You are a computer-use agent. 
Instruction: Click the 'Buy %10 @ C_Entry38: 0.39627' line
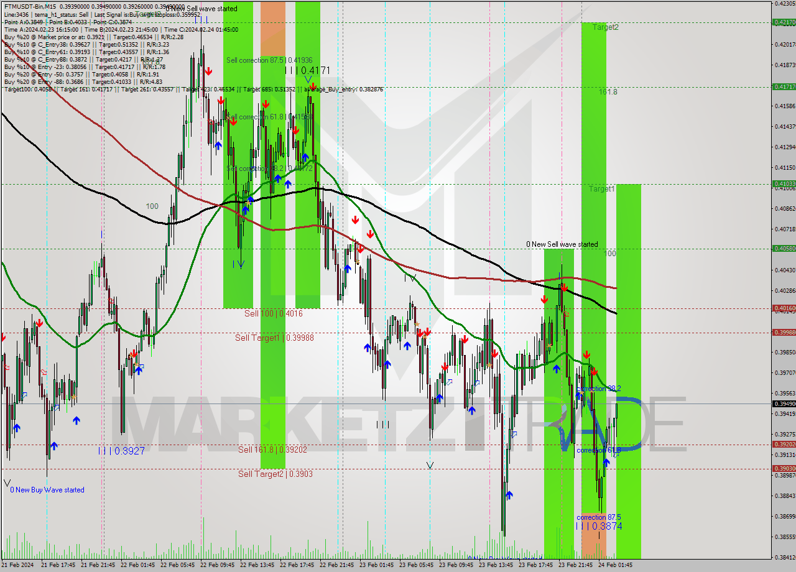tap(86, 44)
